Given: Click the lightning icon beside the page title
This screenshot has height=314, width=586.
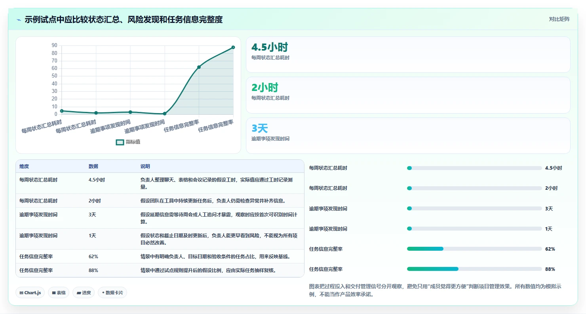Looking at the screenshot, I should click(x=19, y=19).
